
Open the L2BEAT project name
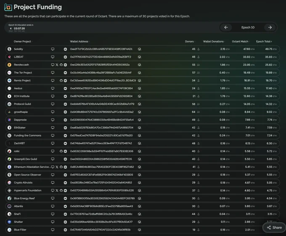[19, 57]
